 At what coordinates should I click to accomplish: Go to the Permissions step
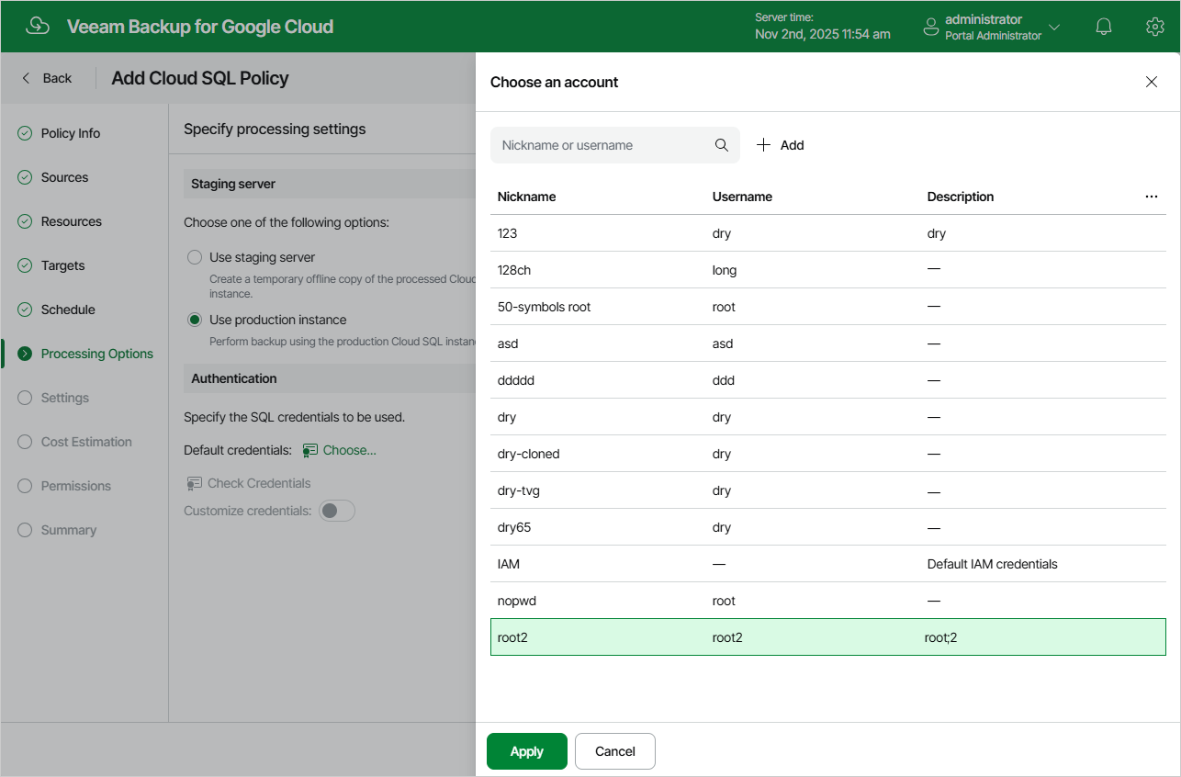(x=76, y=486)
